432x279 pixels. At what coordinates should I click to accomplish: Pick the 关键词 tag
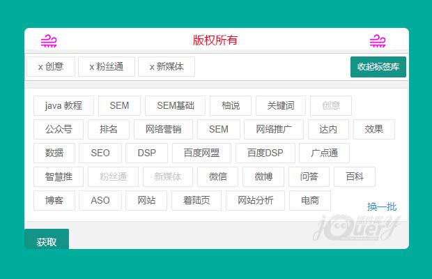pos(280,106)
